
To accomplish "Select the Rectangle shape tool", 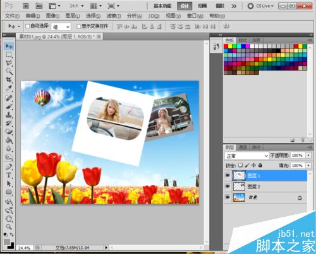I will pos(9,192).
